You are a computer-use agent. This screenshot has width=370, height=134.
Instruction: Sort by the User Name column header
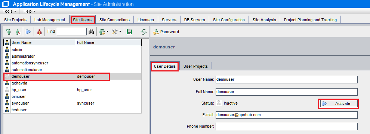(43, 42)
